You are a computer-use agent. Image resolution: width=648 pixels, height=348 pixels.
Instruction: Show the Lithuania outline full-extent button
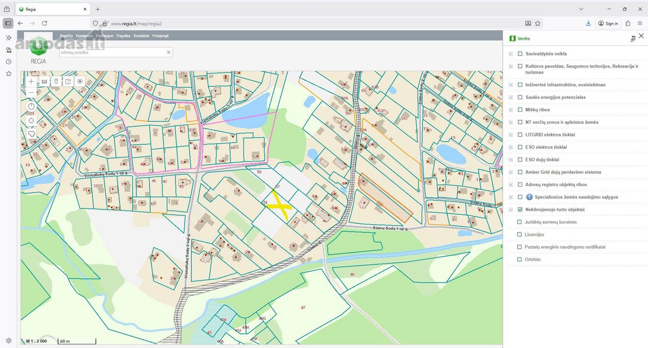click(x=31, y=133)
